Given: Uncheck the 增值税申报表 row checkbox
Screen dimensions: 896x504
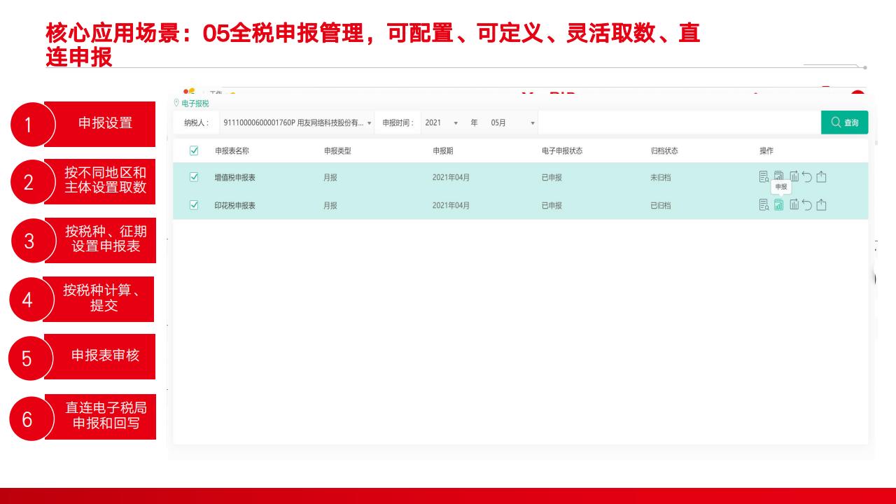Looking at the screenshot, I should click(x=194, y=177).
